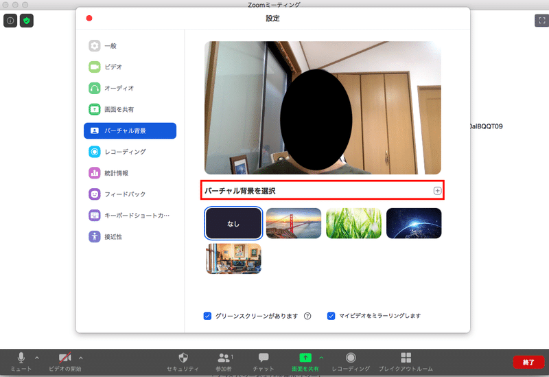Click the ミュート microphone button
The image size is (549, 377).
pyautogui.click(x=21, y=362)
